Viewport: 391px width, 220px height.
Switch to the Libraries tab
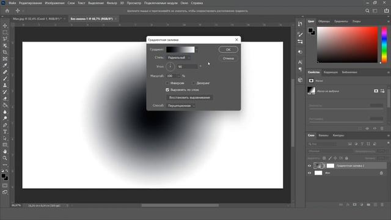point(349,72)
